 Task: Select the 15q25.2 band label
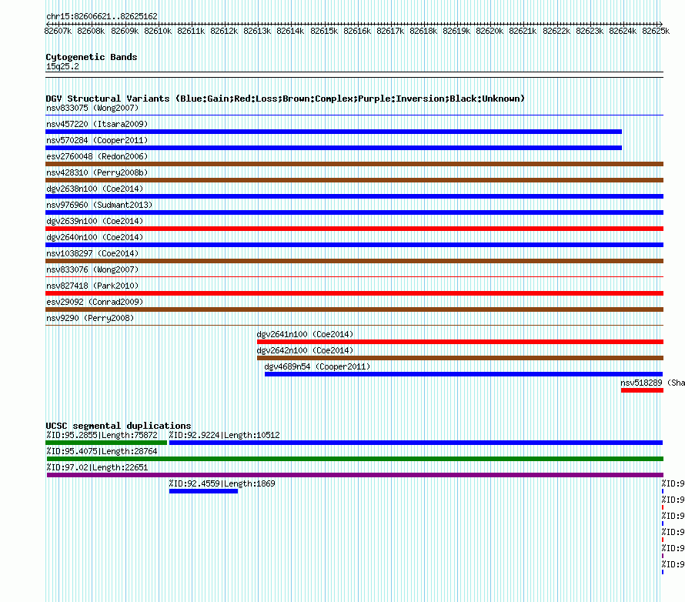click(x=62, y=66)
